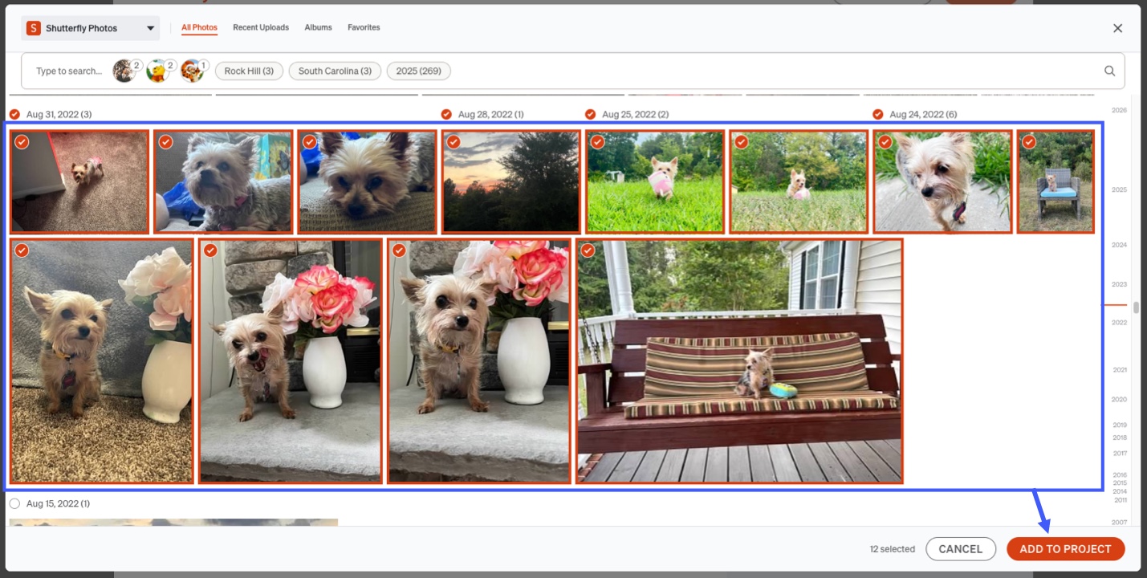This screenshot has height=578, width=1147.
Task: Select the Aug 15, 2022 group radio
Action: pyautogui.click(x=14, y=503)
